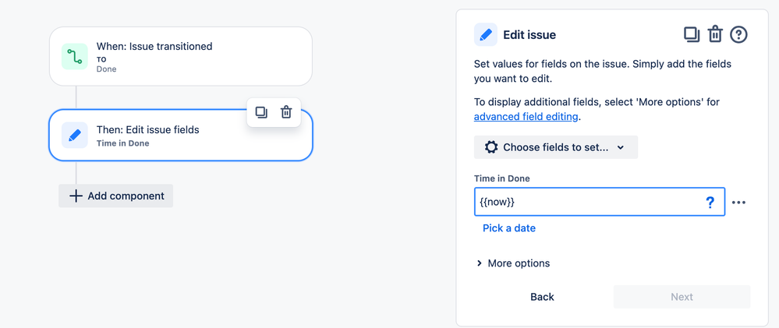Image resolution: width=779 pixels, height=328 pixels.
Task: Expand the More options section
Action: (x=513, y=263)
